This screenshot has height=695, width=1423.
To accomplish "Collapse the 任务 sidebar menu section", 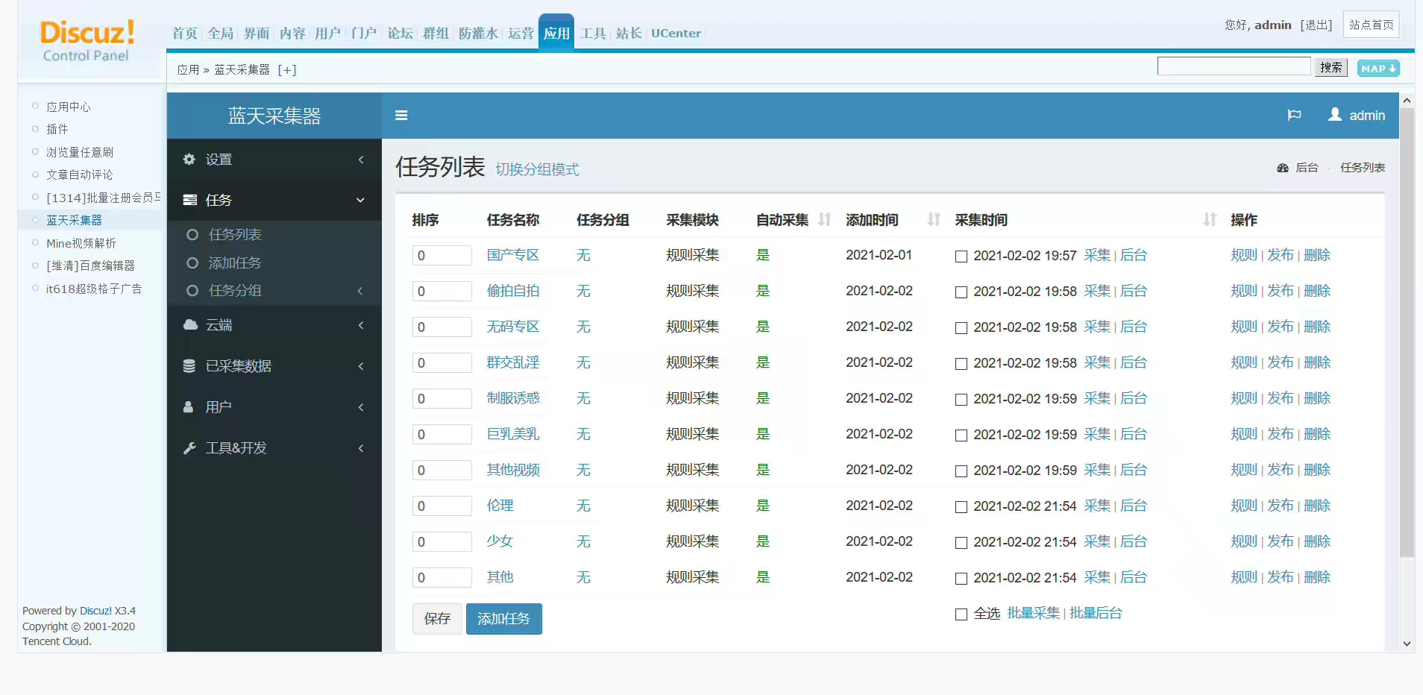I will pyautogui.click(x=360, y=200).
